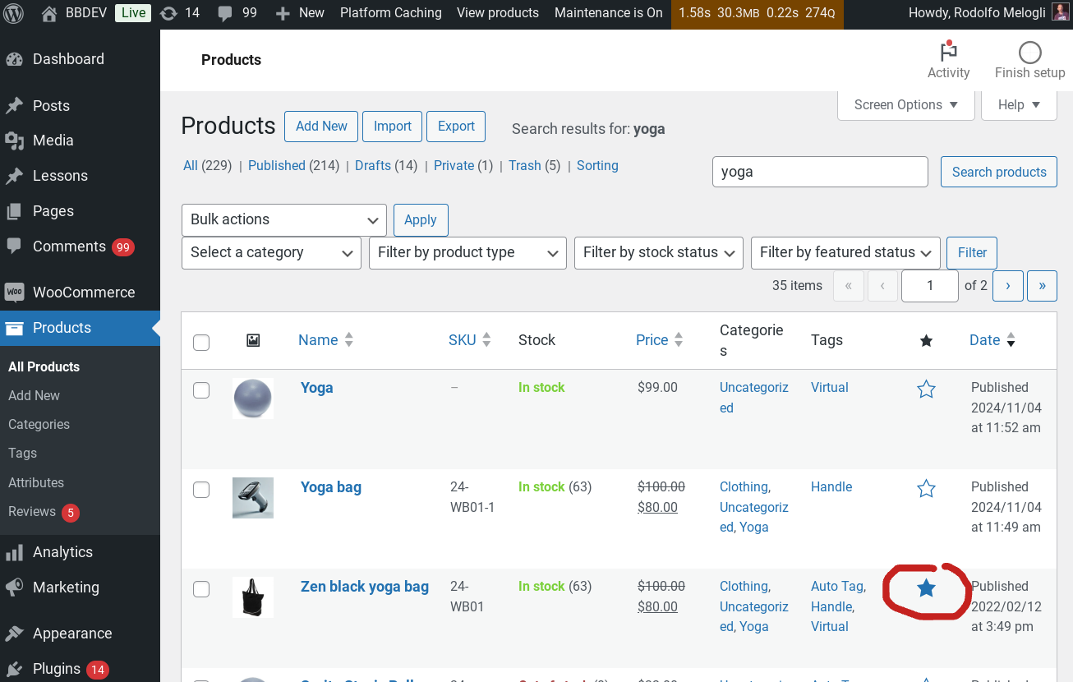
Task: Open the Trash products view
Action: 525,165
